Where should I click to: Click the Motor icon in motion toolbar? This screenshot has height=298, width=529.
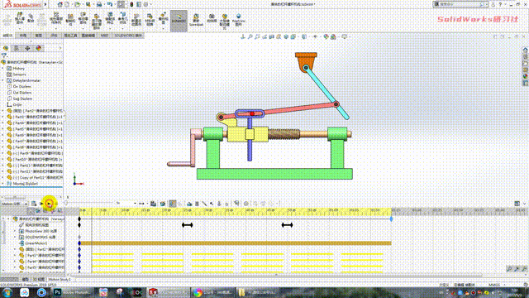189,204
